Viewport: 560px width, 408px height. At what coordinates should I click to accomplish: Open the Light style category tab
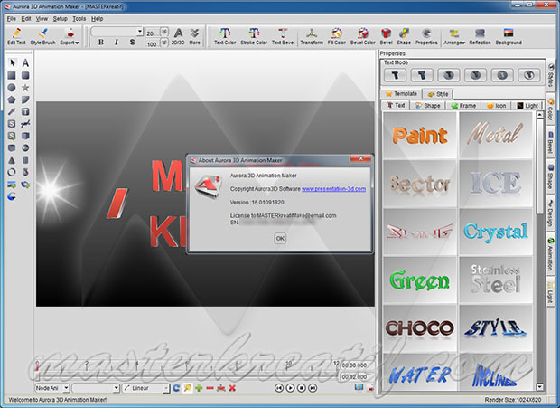pyautogui.click(x=527, y=106)
